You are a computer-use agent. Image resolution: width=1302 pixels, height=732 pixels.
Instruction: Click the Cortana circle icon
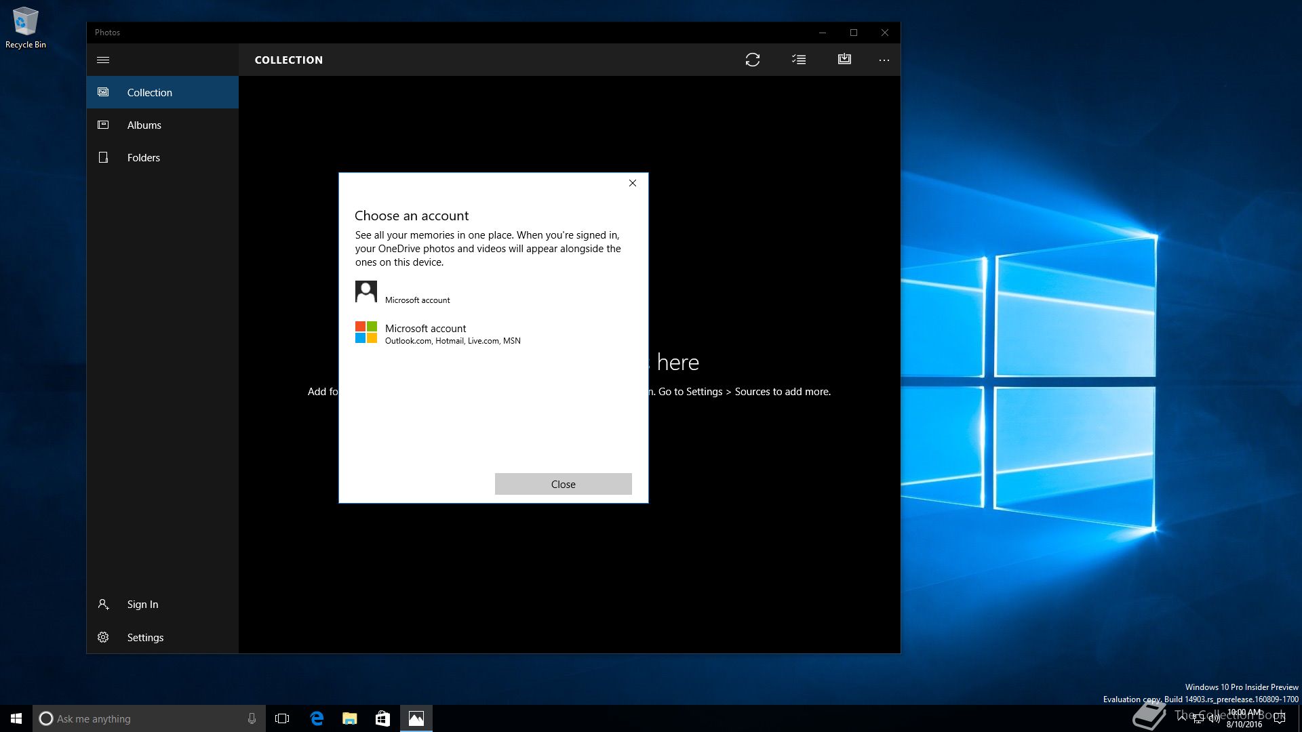coord(46,718)
